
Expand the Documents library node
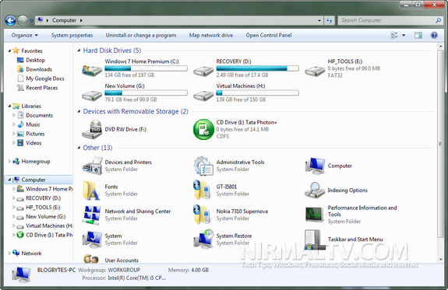click(14, 115)
